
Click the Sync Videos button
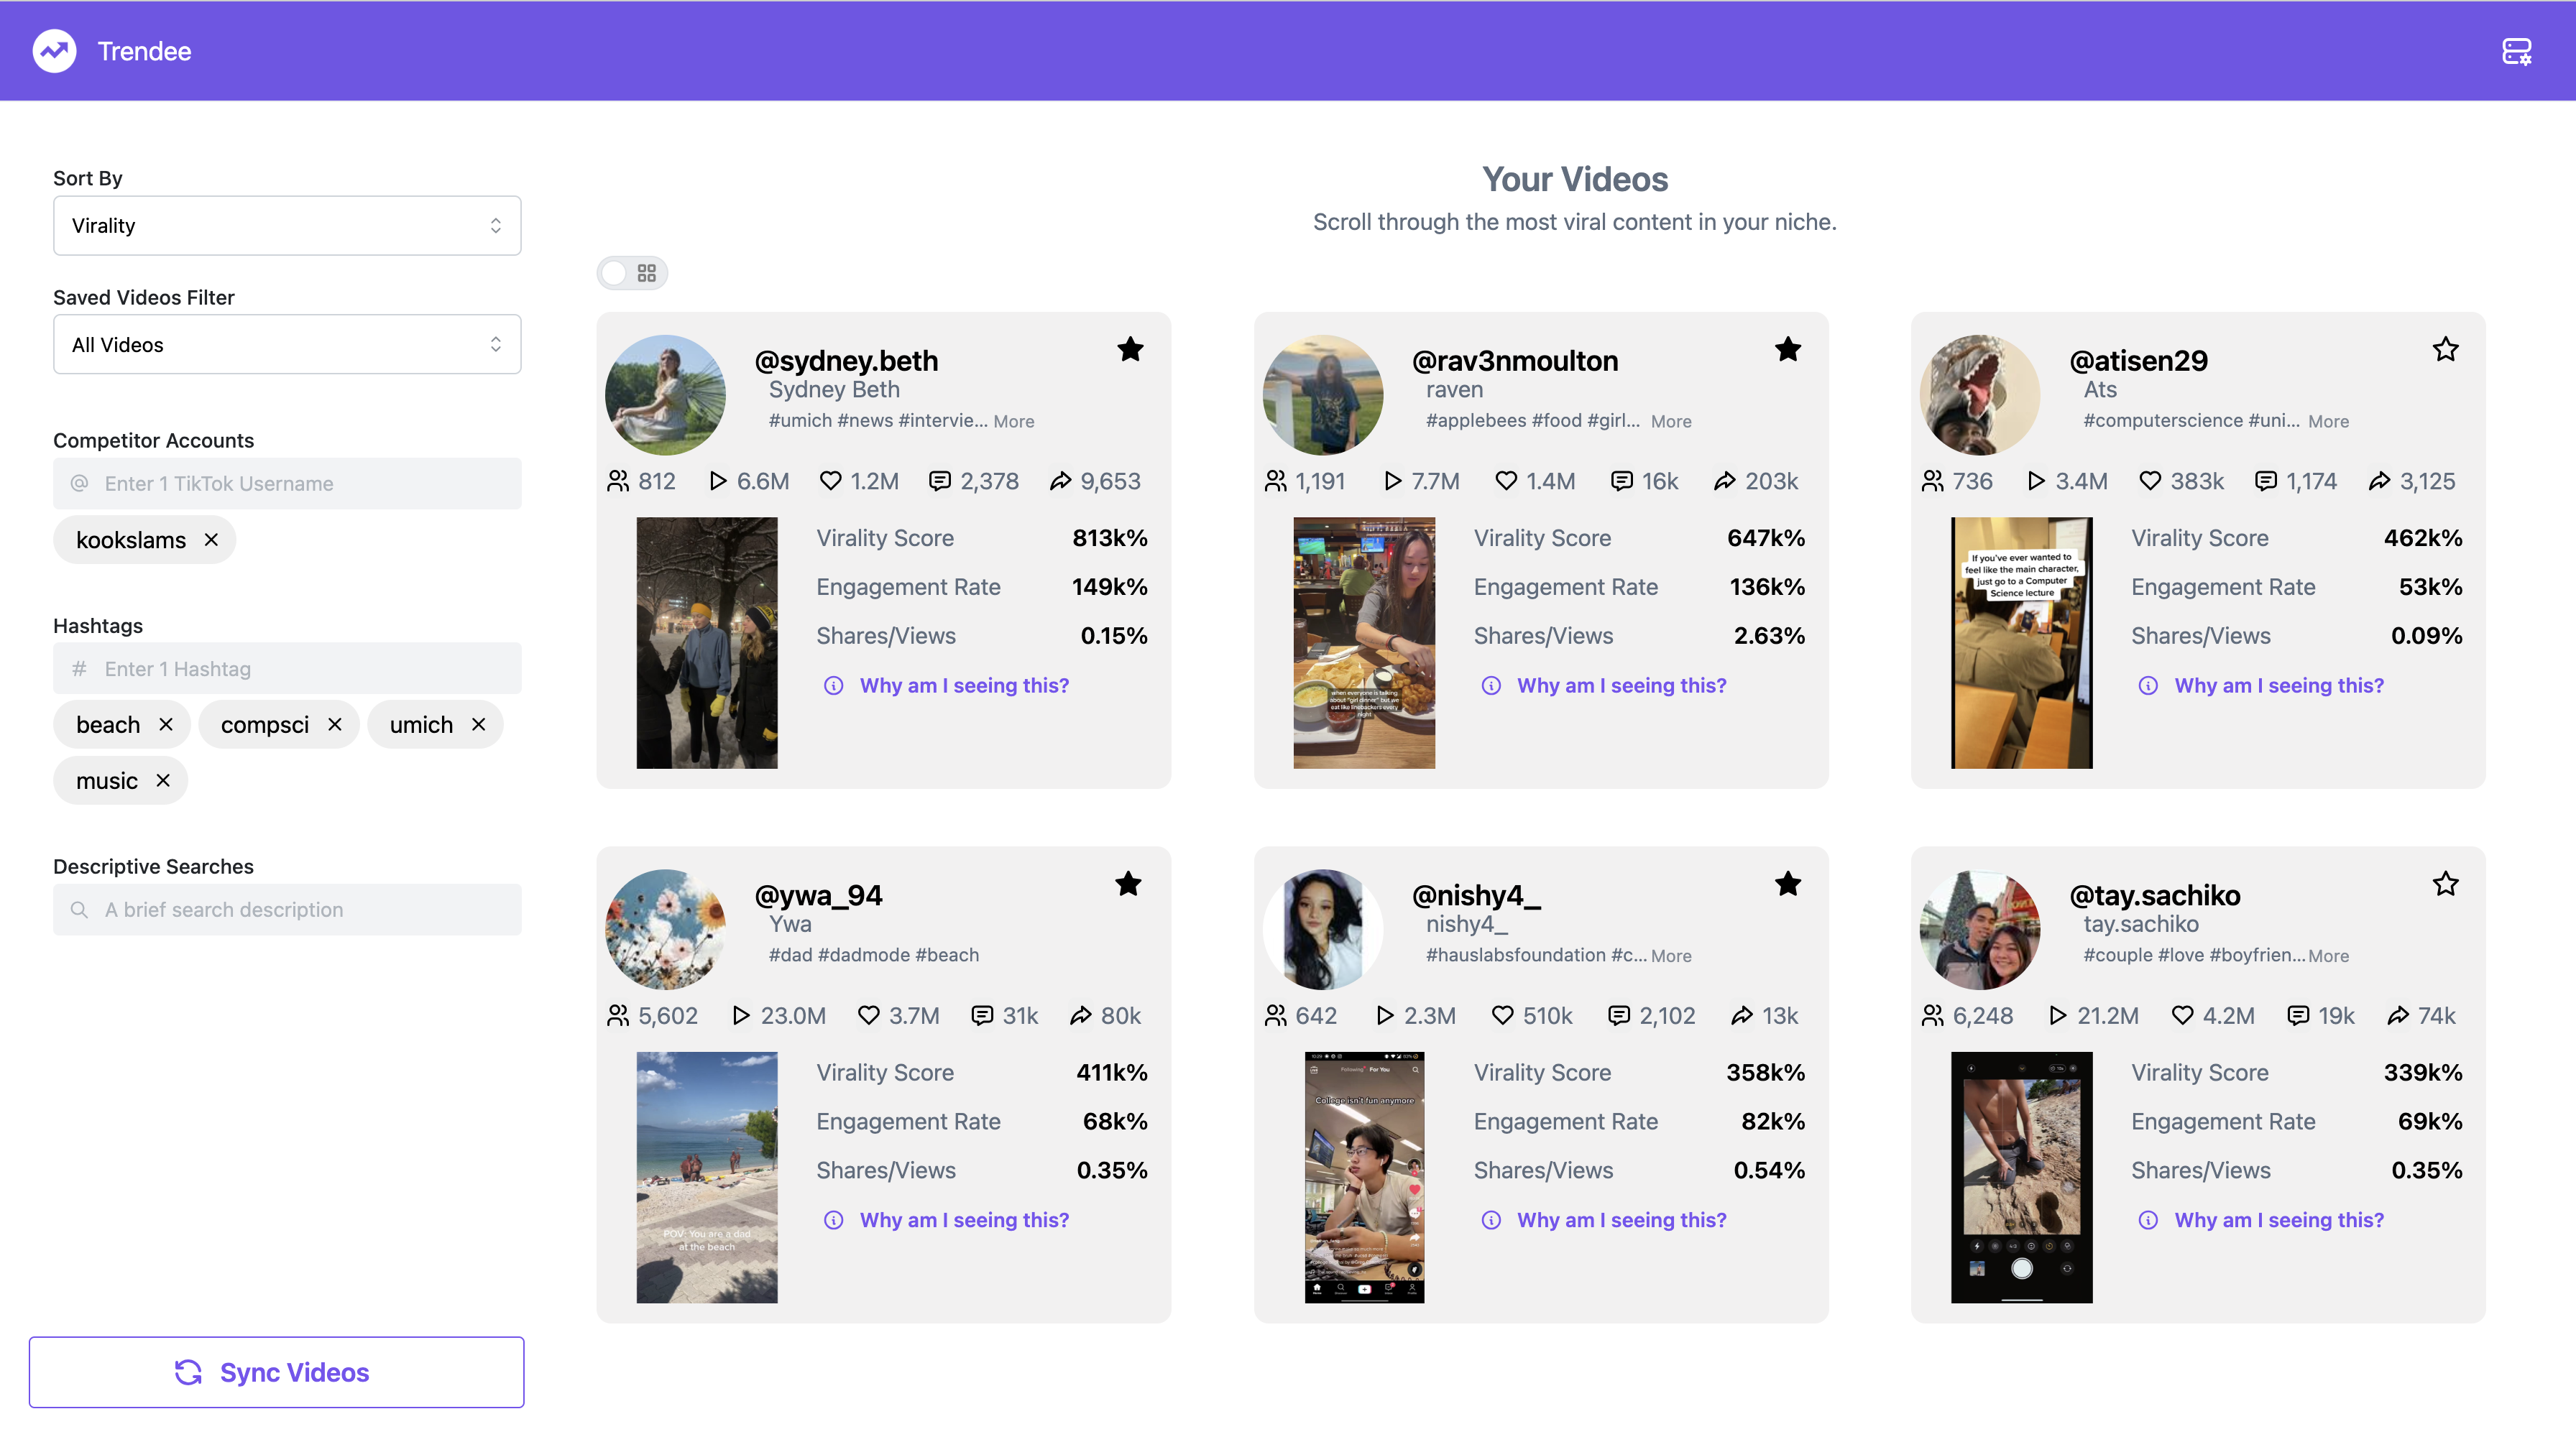[276, 1372]
